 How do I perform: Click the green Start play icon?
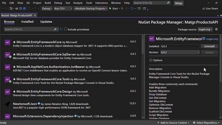(110, 8)
